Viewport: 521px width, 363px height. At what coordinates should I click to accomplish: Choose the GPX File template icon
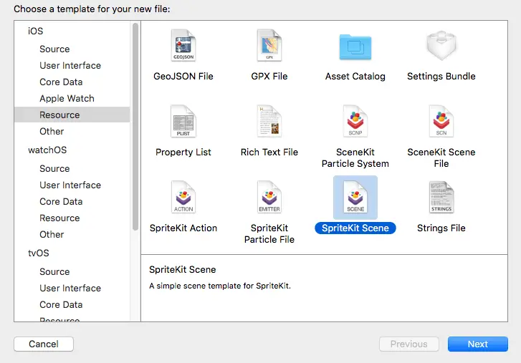pyautogui.click(x=269, y=47)
